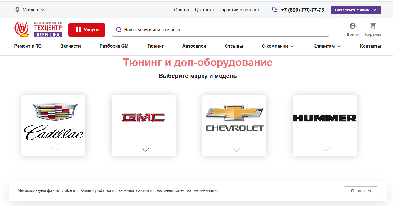
Task: Click the location pin icon beside Москва
Action: point(17,10)
